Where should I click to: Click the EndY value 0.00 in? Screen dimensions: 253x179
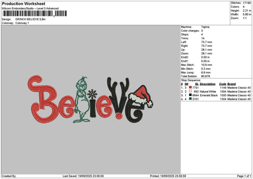[x=205, y=61]
